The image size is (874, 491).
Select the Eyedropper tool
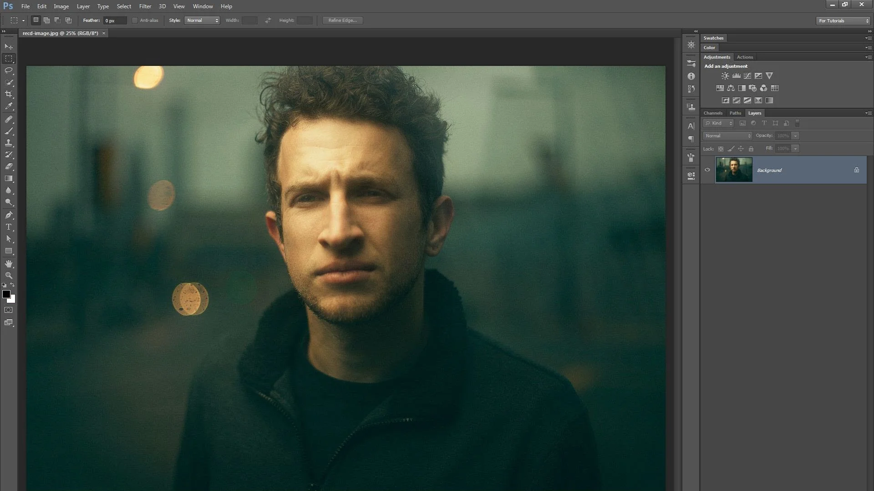tap(9, 106)
